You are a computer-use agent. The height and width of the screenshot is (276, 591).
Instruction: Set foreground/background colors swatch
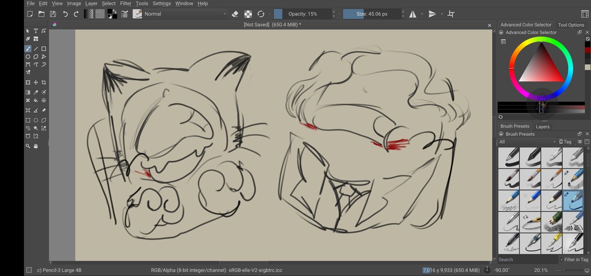[112, 14]
